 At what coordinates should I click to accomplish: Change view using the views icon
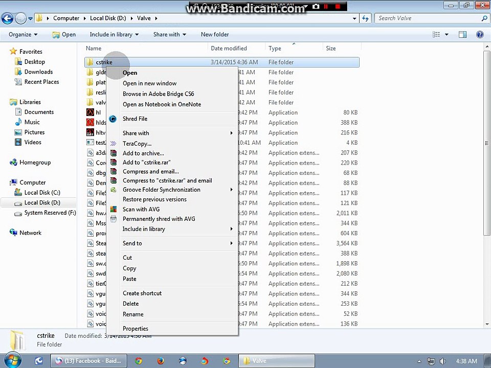click(x=436, y=34)
